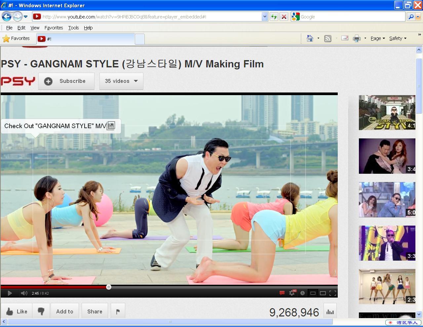Select the #! YouTube tab

86,39
